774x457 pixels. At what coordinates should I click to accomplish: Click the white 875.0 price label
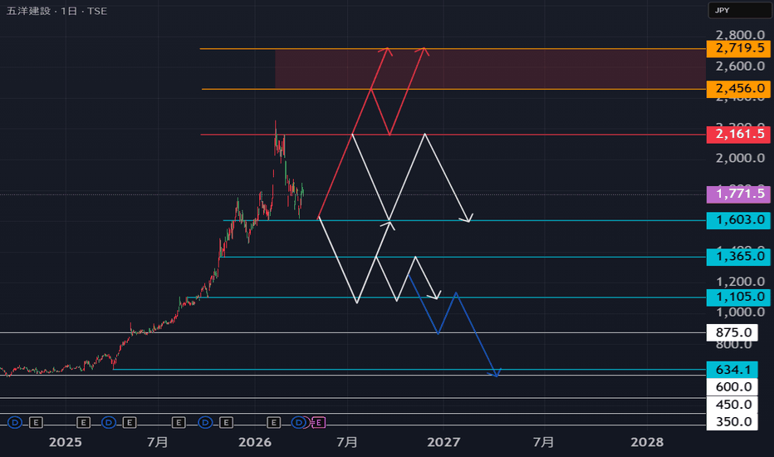[732, 332]
